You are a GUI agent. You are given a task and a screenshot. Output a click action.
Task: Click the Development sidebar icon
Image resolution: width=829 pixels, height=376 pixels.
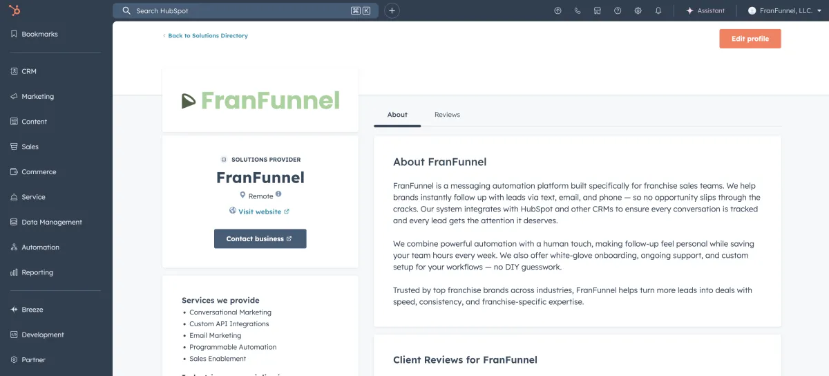tap(14, 335)
